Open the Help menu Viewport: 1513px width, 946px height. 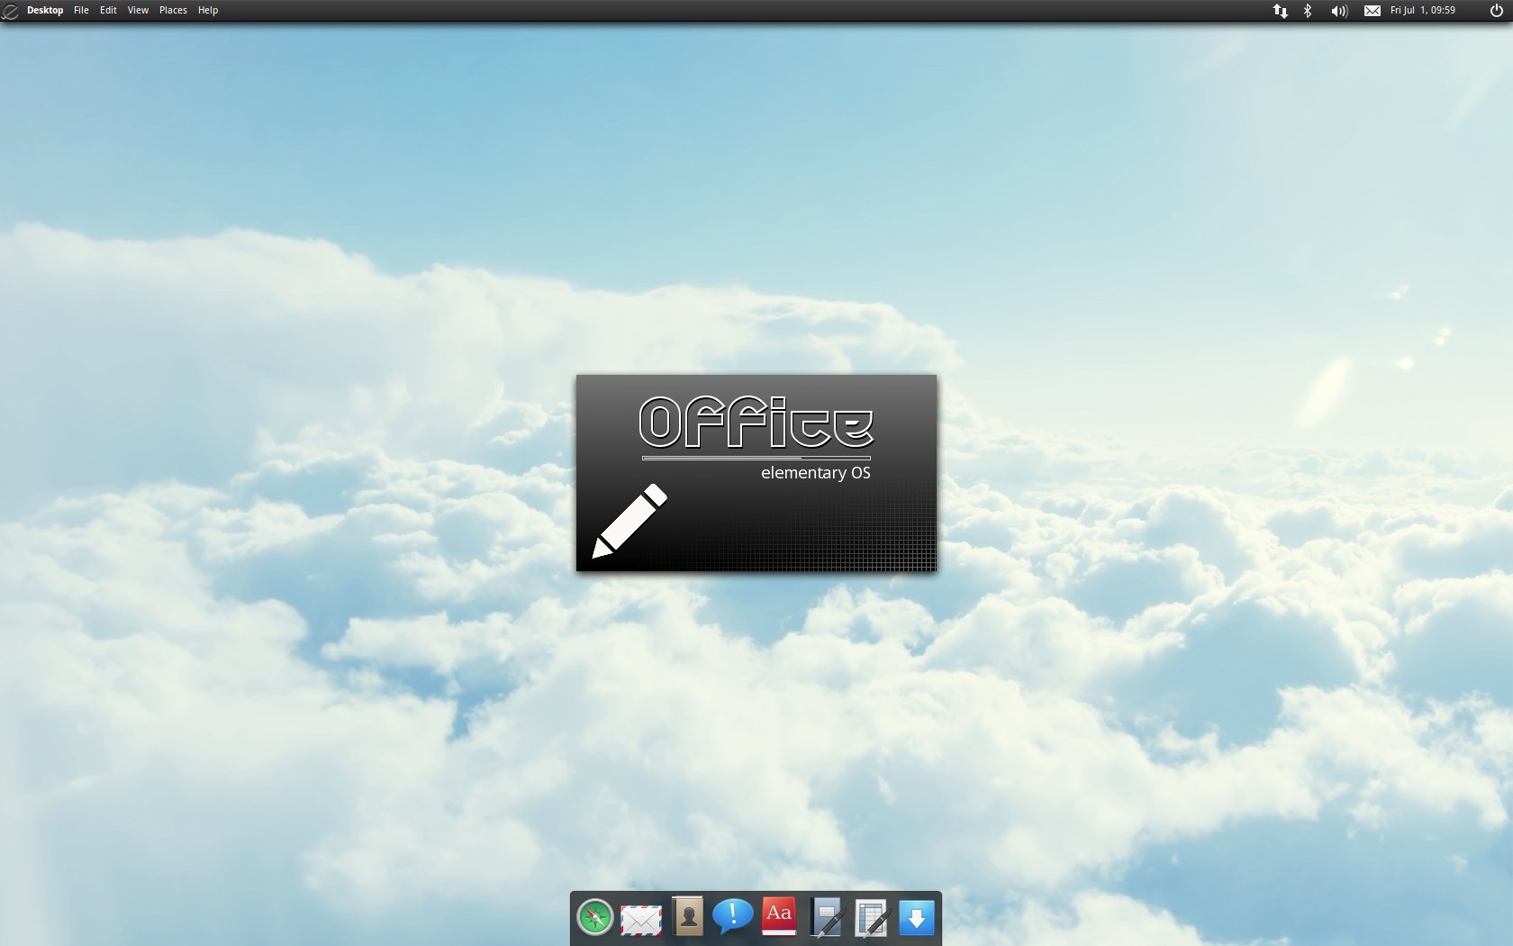pos(208,11)
